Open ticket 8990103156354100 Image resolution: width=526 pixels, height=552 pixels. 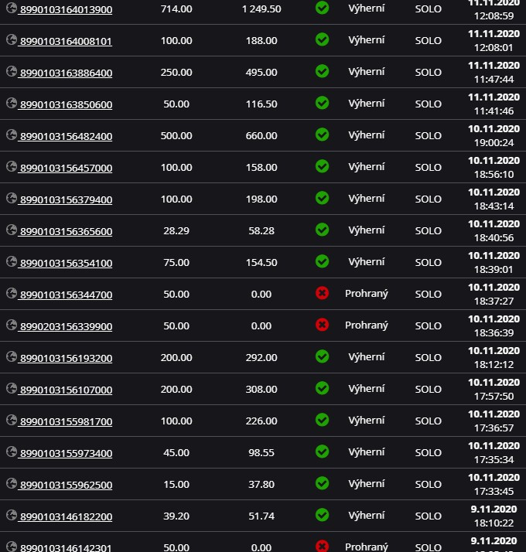67,263
